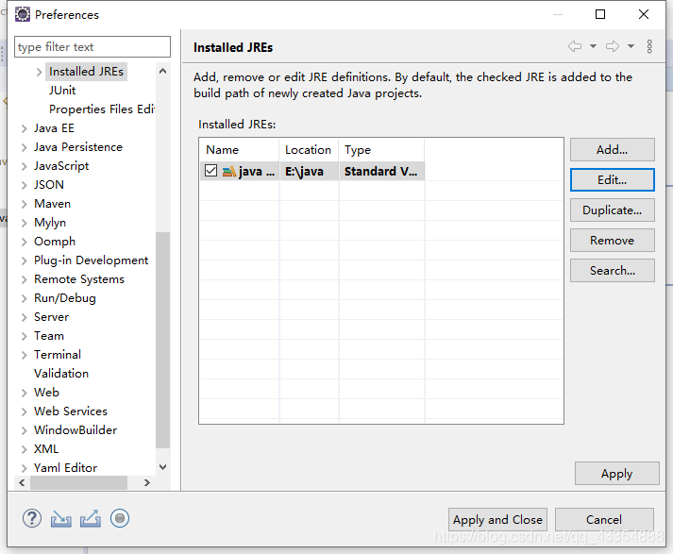Image resolution: width=673 pixels, height=554 pixels.
Task: Open the three-dot view menu icon
Action: pyautogui.click(x=649, y=46)
